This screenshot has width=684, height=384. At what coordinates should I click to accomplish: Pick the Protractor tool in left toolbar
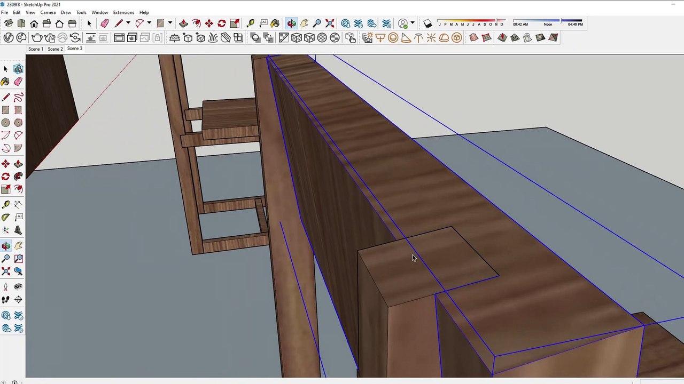point(5,217)
